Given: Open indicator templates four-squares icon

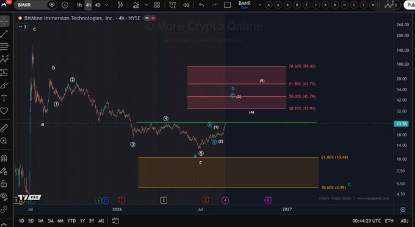Looking at the screenshot, I should coord(157,5).
